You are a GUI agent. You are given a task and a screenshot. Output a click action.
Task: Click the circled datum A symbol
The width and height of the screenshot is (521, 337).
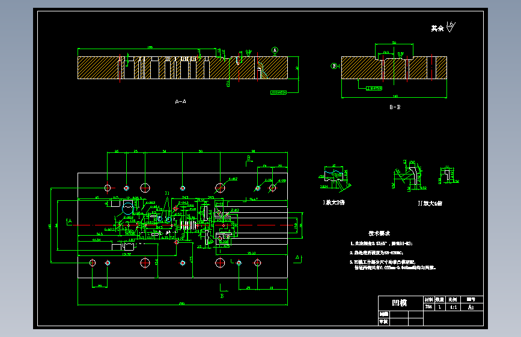coord(275,50)
